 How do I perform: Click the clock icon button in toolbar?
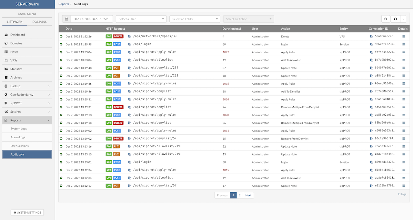tap(386, 19)
